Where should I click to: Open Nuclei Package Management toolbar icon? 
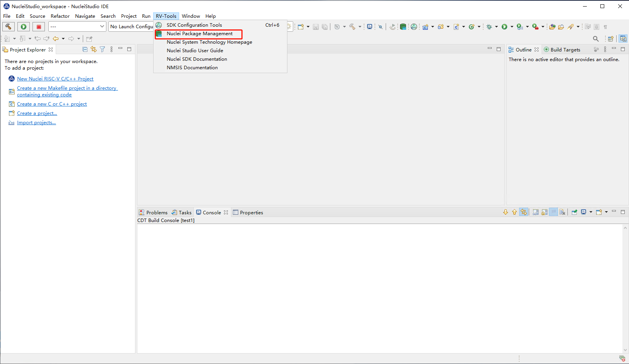[x=403, y=27]
